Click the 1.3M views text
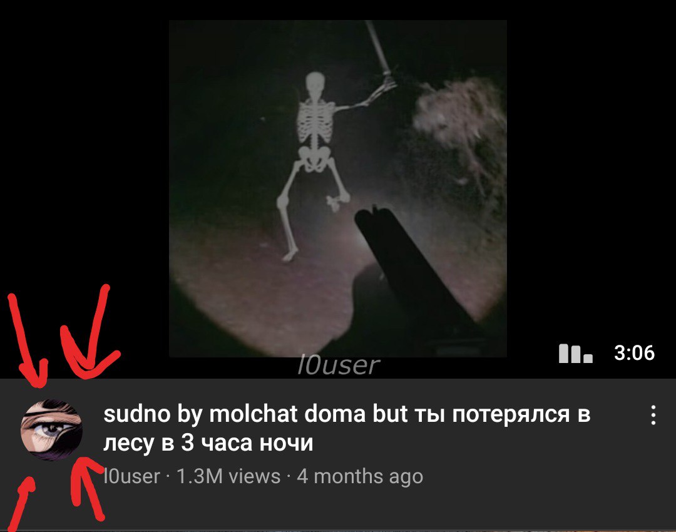The height and width of the screenshot is (532, 676). 228,476
